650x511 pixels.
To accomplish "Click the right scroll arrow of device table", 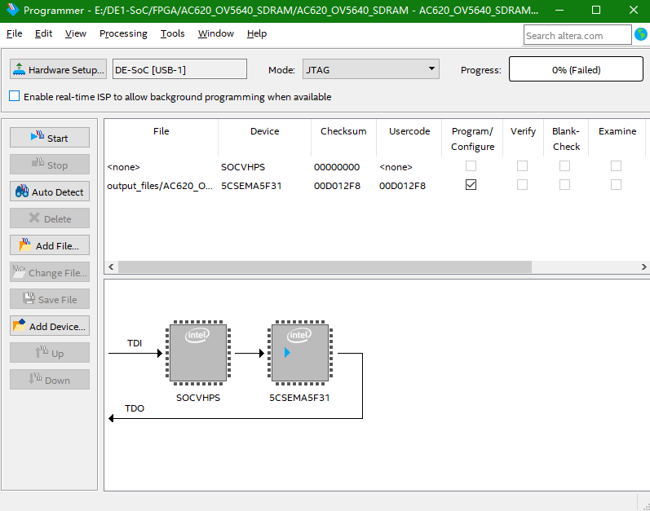I will (x=643, y=267).
